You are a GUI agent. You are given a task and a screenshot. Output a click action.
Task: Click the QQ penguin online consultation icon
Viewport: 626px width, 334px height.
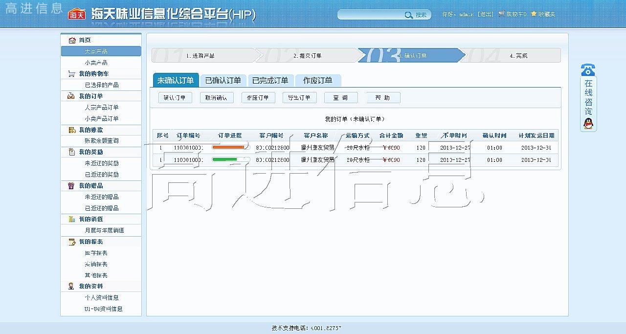pyautogui.click(x=588, y=124)
